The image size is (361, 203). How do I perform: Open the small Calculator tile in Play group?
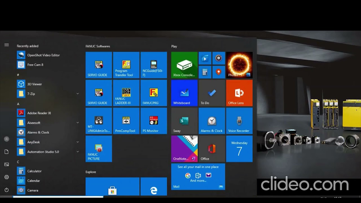coord(205,72)
